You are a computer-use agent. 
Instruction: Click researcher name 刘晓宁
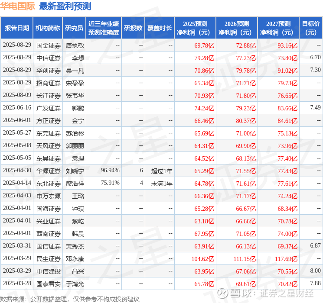(x=75, y=171)
